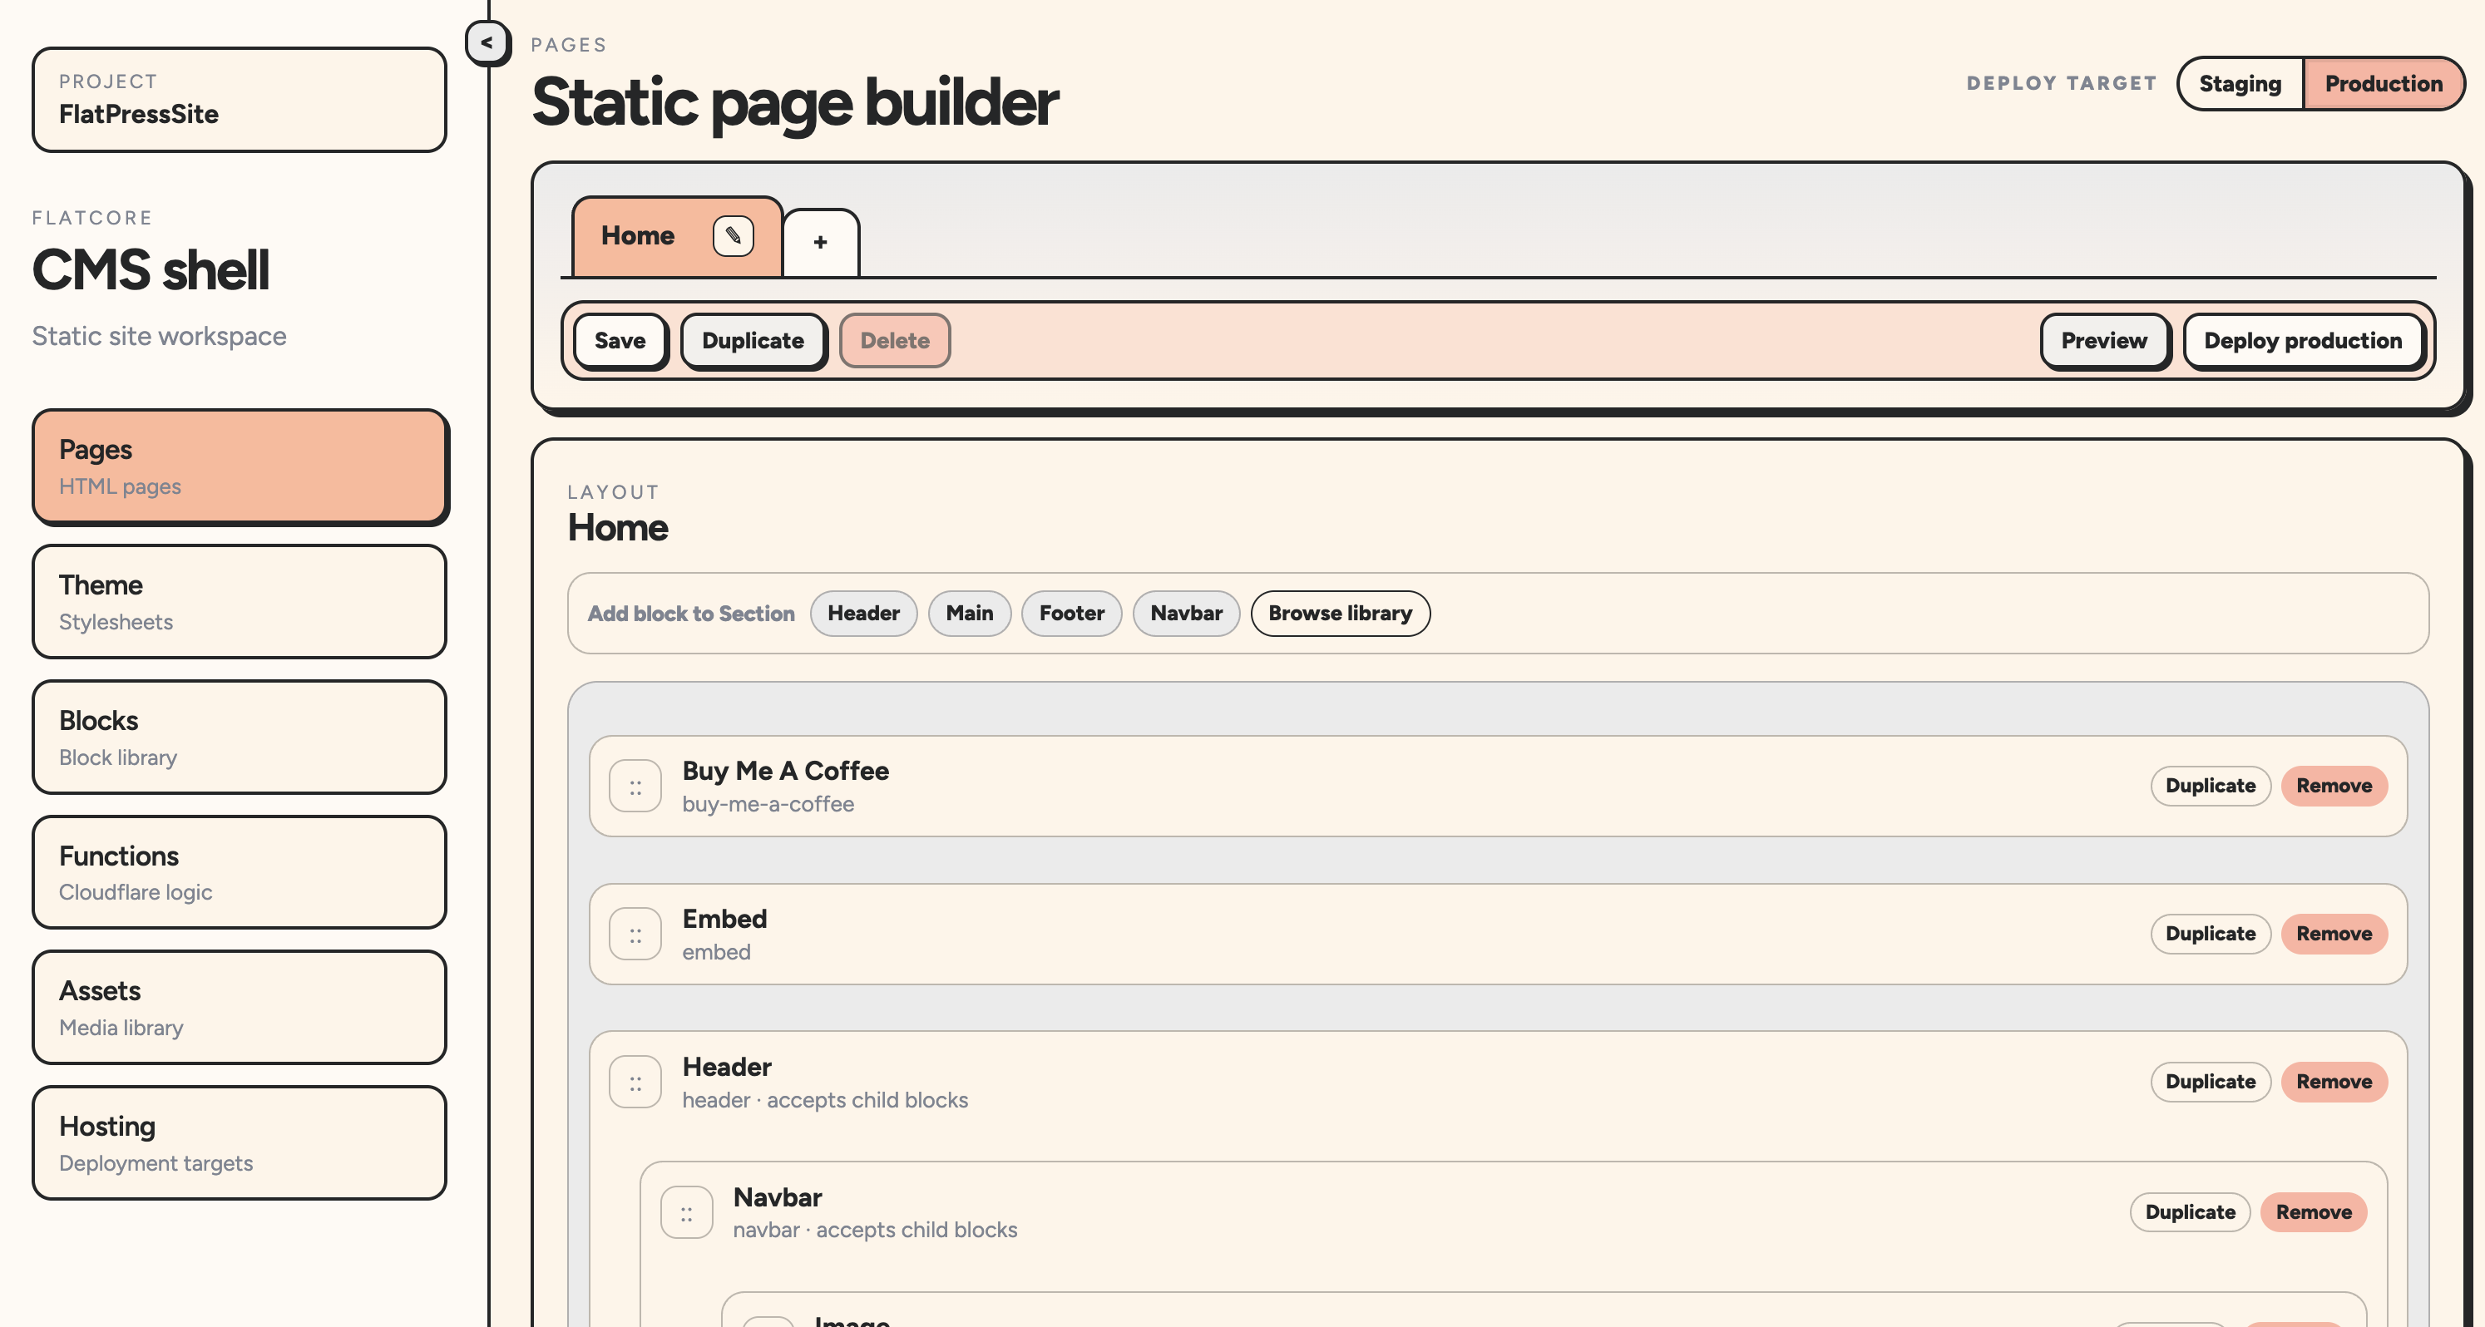Duplicate the Buy Me A Coffee block
The width and height of the screenshot is (2485, 1327).
[2210, 787]
